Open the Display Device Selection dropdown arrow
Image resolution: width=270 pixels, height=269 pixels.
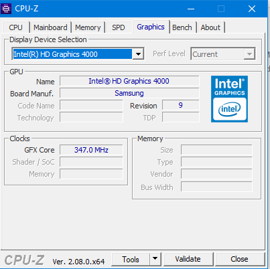(138, 54)
